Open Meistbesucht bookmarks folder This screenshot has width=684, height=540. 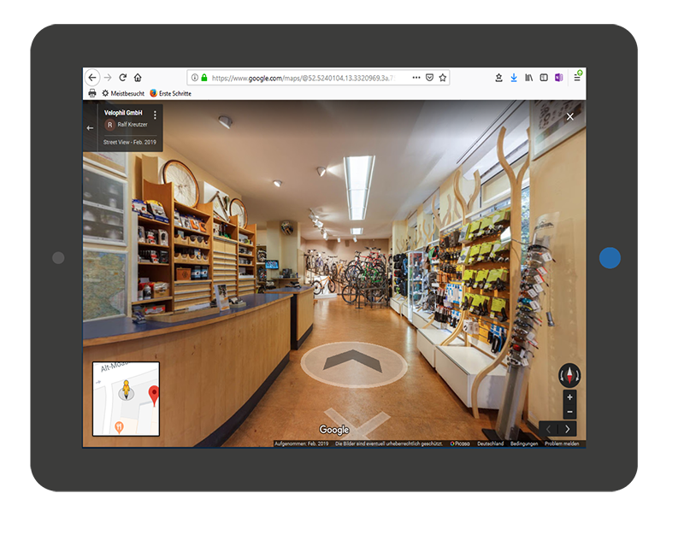tap(123, 93)
